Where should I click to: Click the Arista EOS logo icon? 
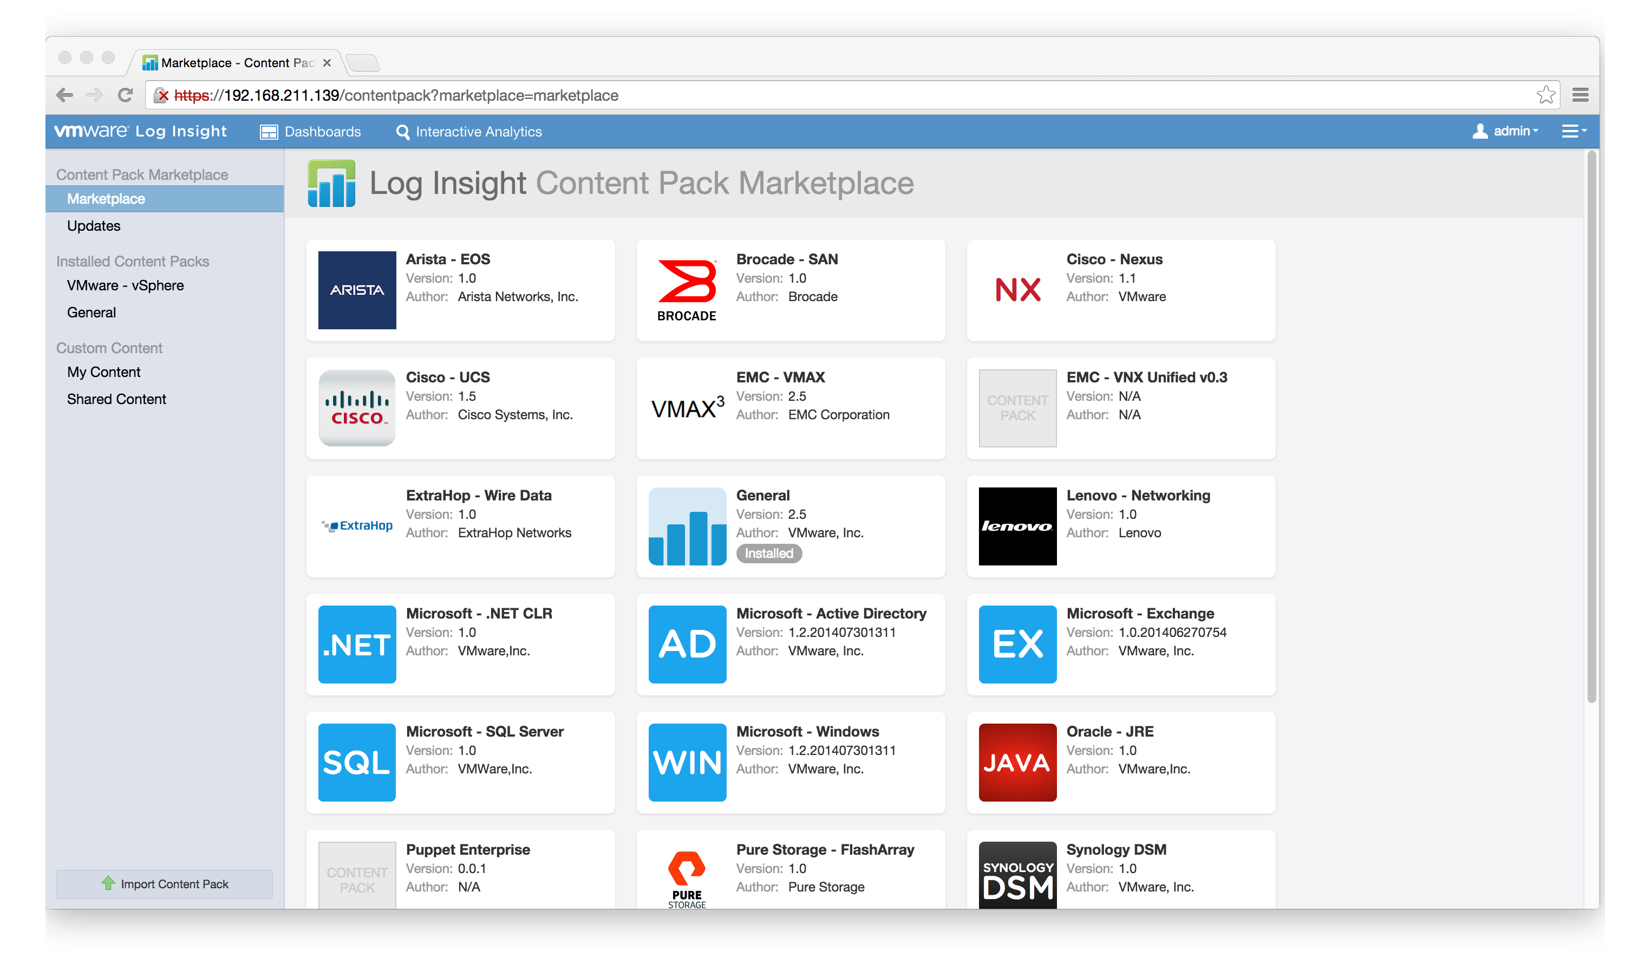(x=356, y=290)
